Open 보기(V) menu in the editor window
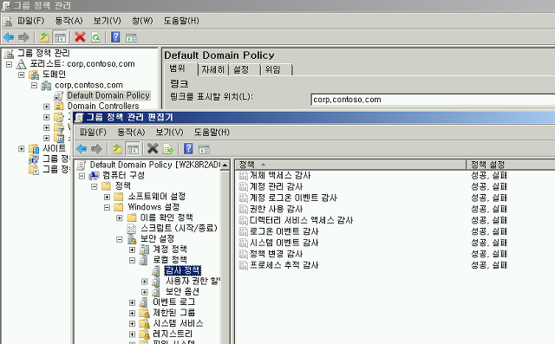The width and height of the screenshot is (555, 344). point(169,133)
